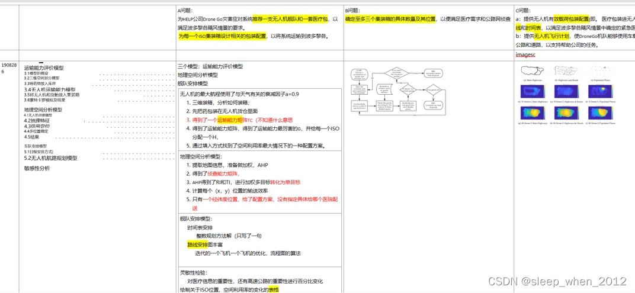Click the 'A问题:' column heading
635x293 pixels.
pos(185,11)
